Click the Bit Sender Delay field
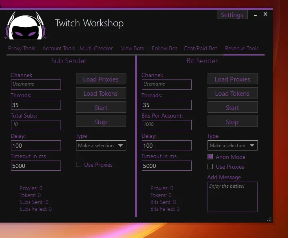Screen dimensions: 288x238 167,146
